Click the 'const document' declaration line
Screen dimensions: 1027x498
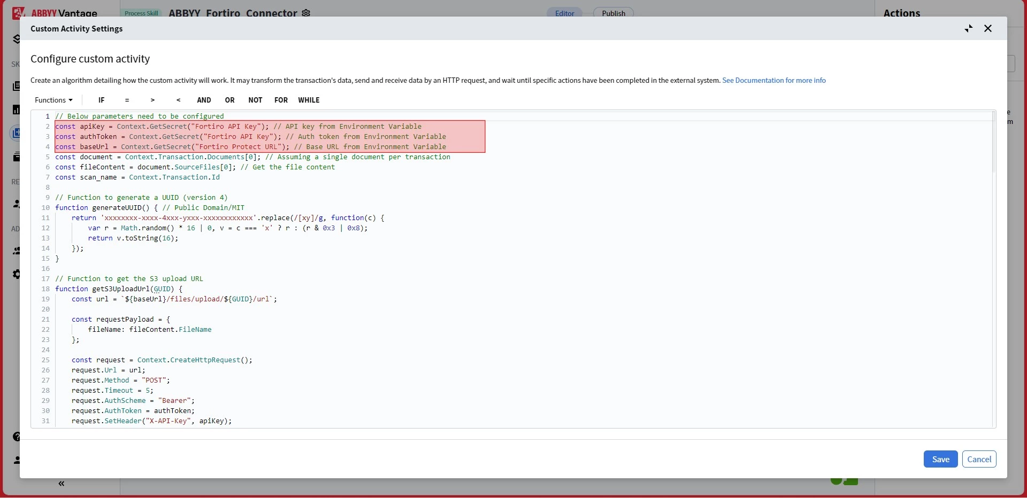point(252,157)
